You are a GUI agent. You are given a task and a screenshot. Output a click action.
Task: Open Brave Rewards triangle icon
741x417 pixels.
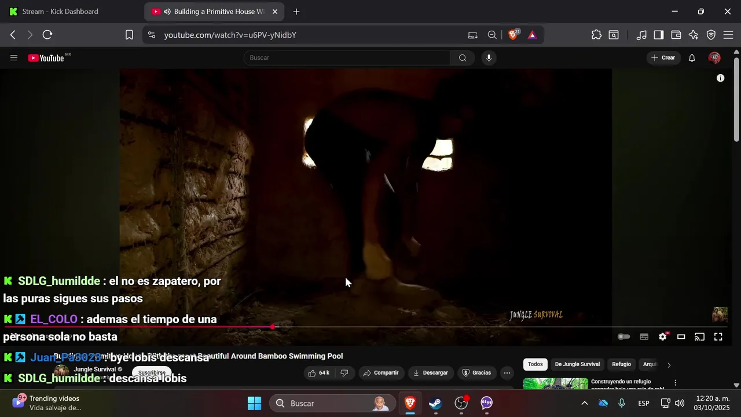pyautogui.click(x=532, y=35)
